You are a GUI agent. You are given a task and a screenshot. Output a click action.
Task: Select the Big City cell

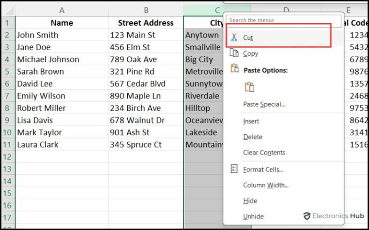[203, 59]
